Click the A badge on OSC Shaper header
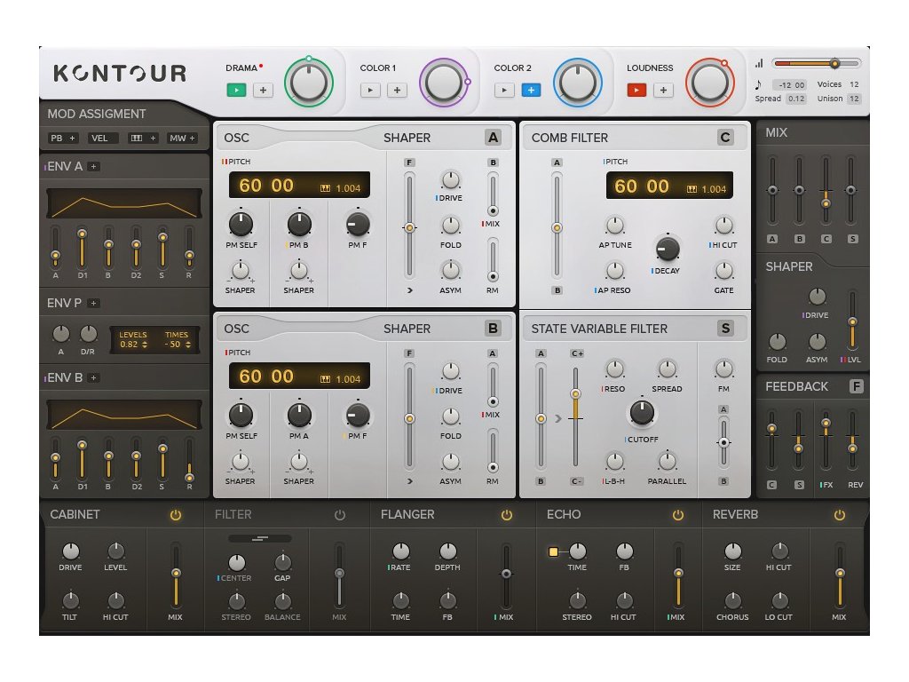The width and height of the screenshot is (909, 682). (494, 138)
